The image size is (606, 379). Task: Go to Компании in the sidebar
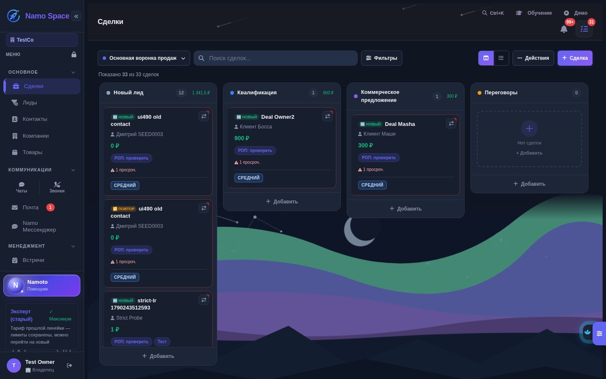pyautogui.click(x=42, y=136)
